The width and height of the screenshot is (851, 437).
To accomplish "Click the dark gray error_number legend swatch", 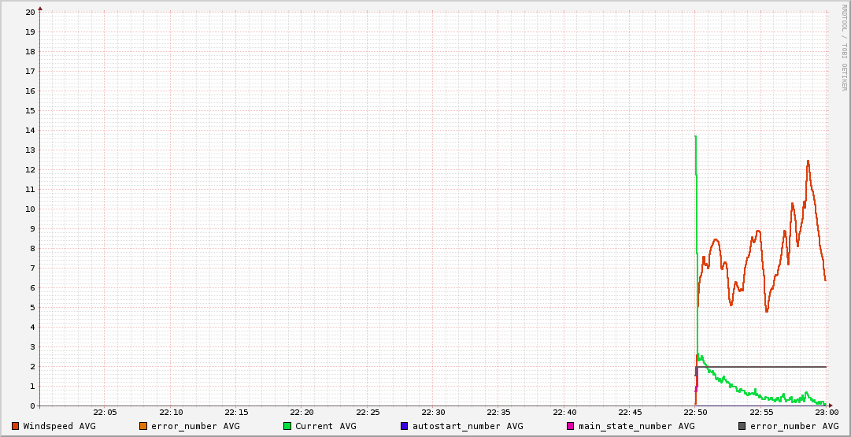I will coord(742,426).
